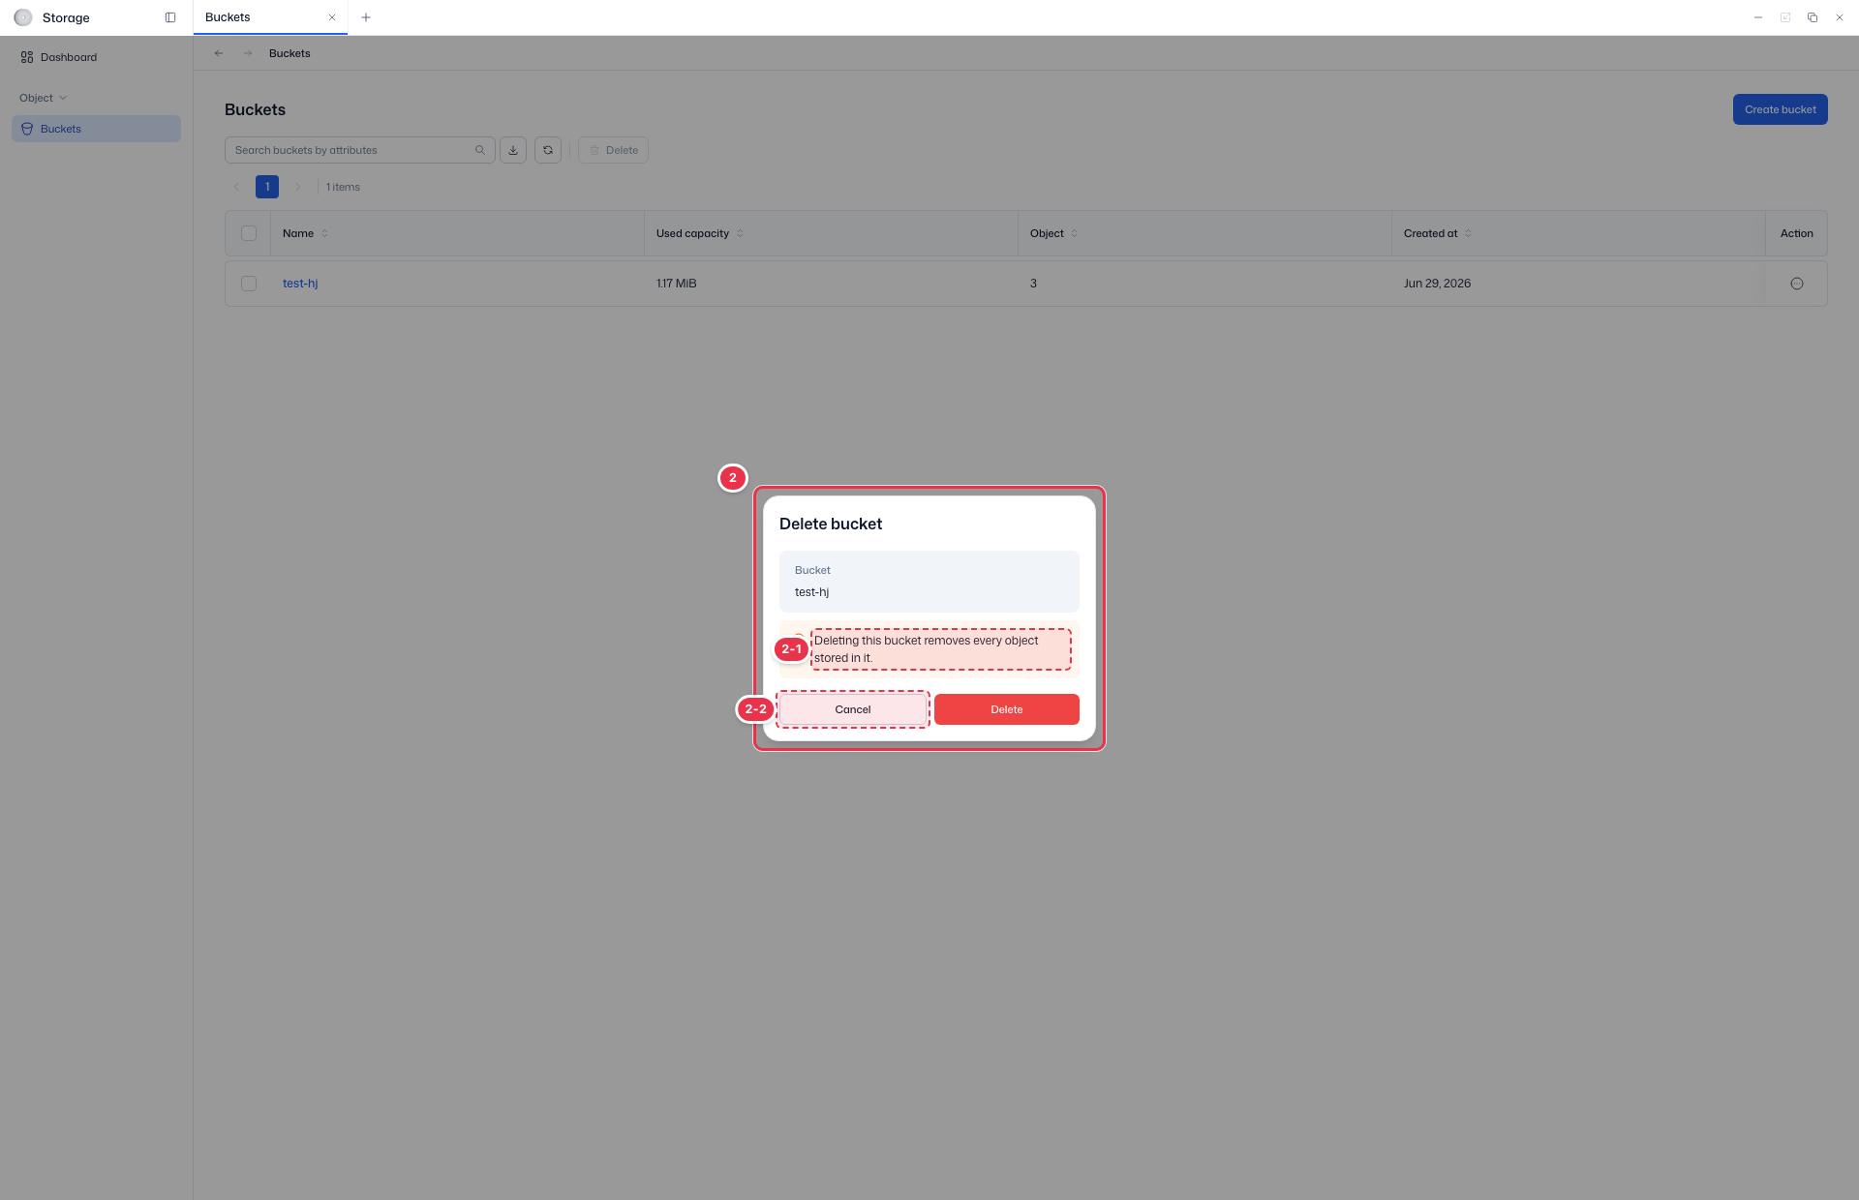
Task: Open the test-hj bucket link
Action: point(300,284)
